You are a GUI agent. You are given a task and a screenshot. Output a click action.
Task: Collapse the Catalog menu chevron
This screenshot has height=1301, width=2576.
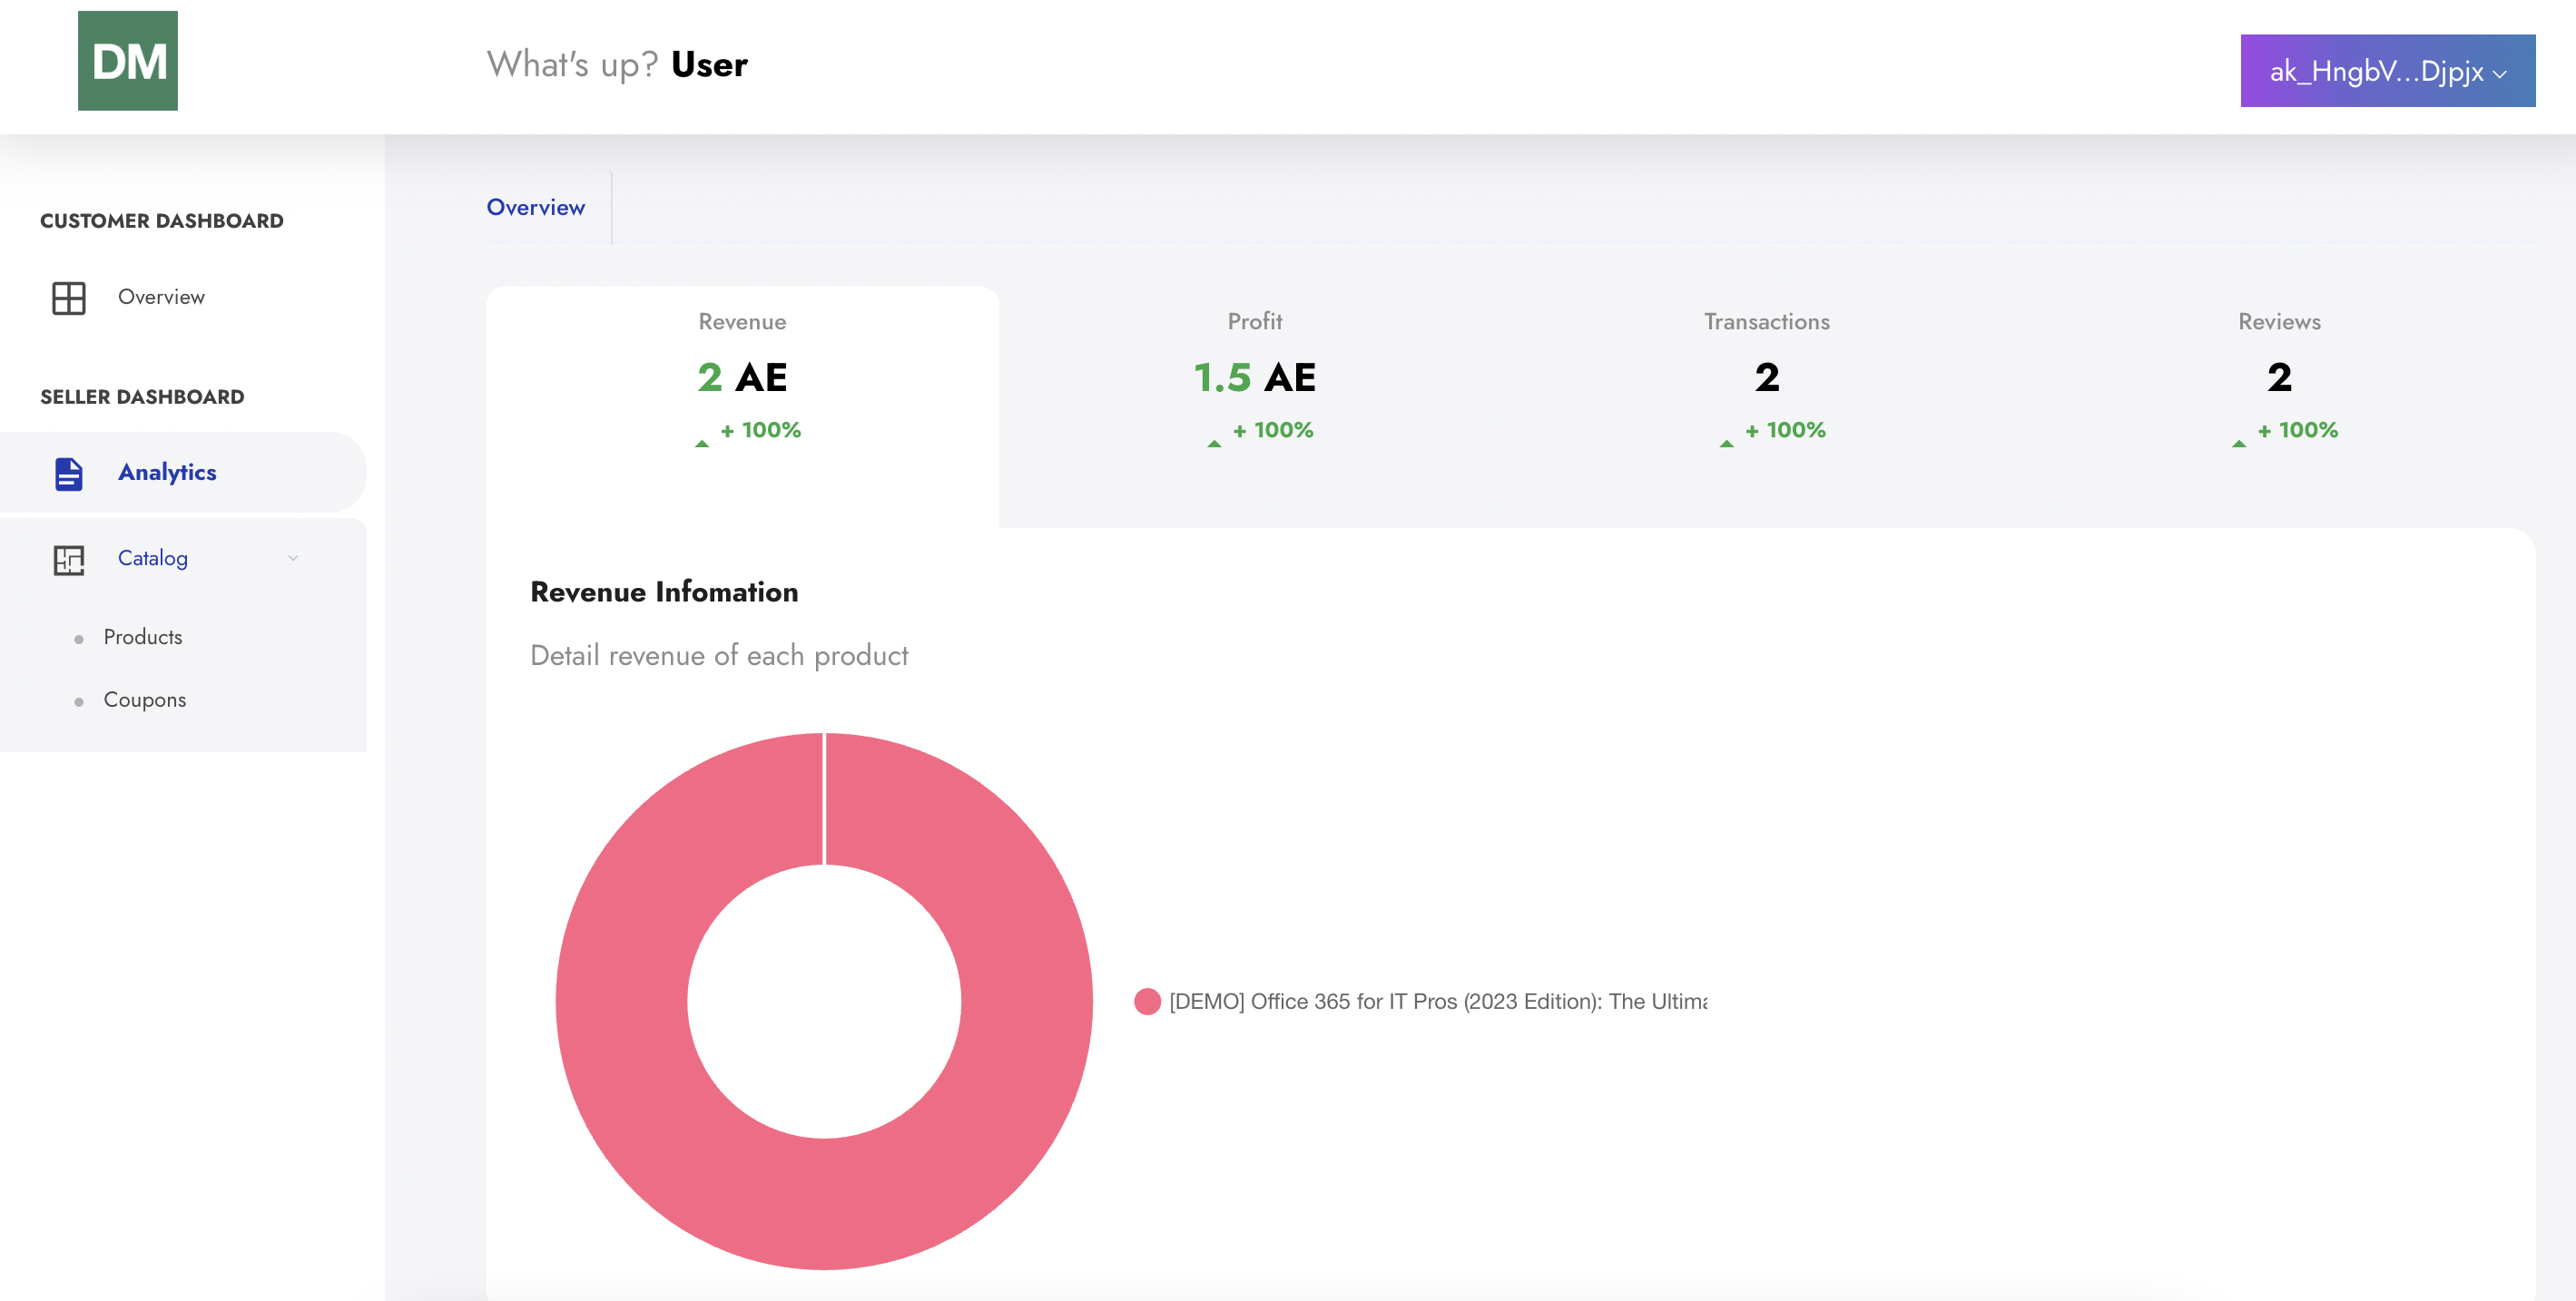[x=293, y=559]
